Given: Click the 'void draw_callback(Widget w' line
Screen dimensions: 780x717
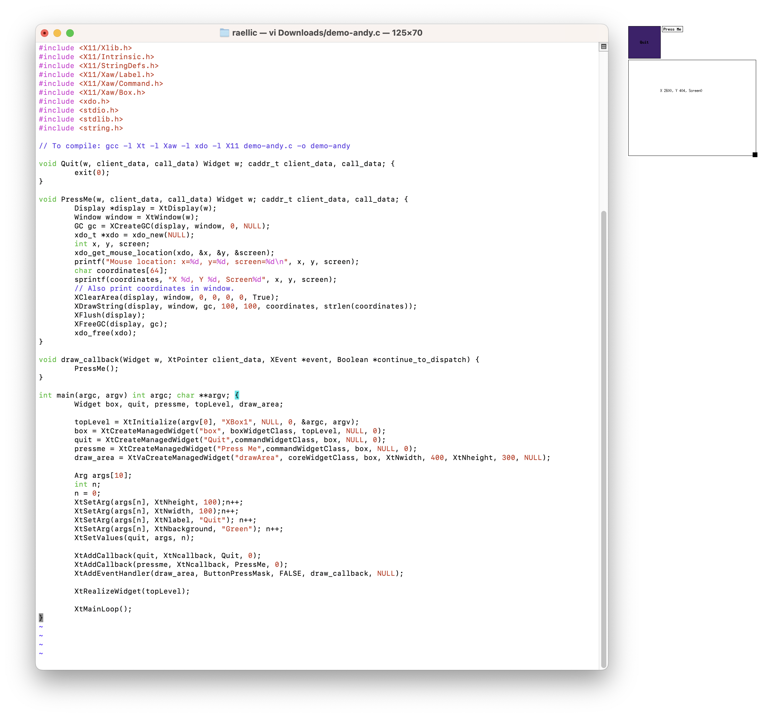Looking at the screenshot, I should pos(259,360).
